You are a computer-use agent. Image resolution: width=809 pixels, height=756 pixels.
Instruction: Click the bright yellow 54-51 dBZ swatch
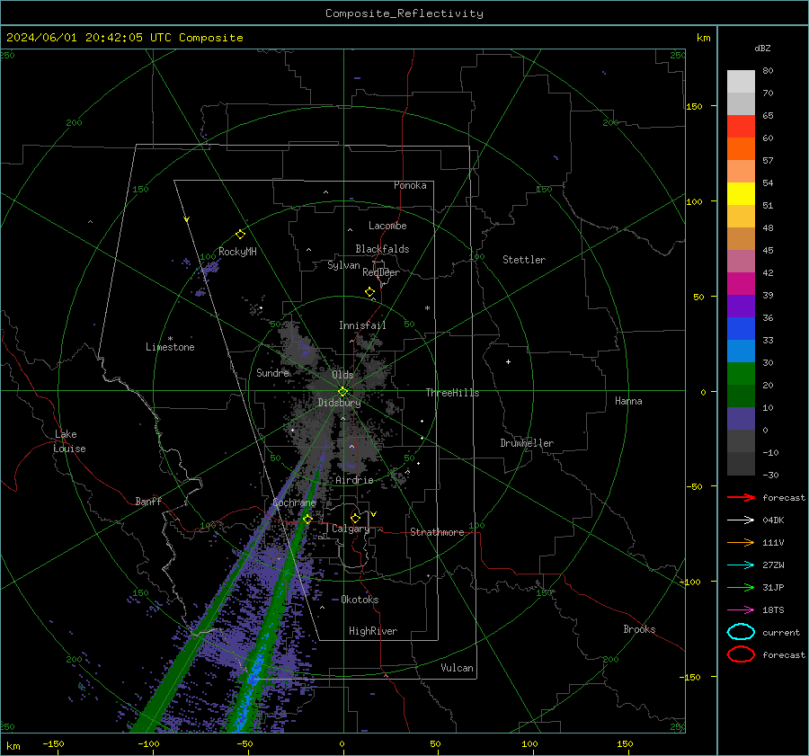741,194
